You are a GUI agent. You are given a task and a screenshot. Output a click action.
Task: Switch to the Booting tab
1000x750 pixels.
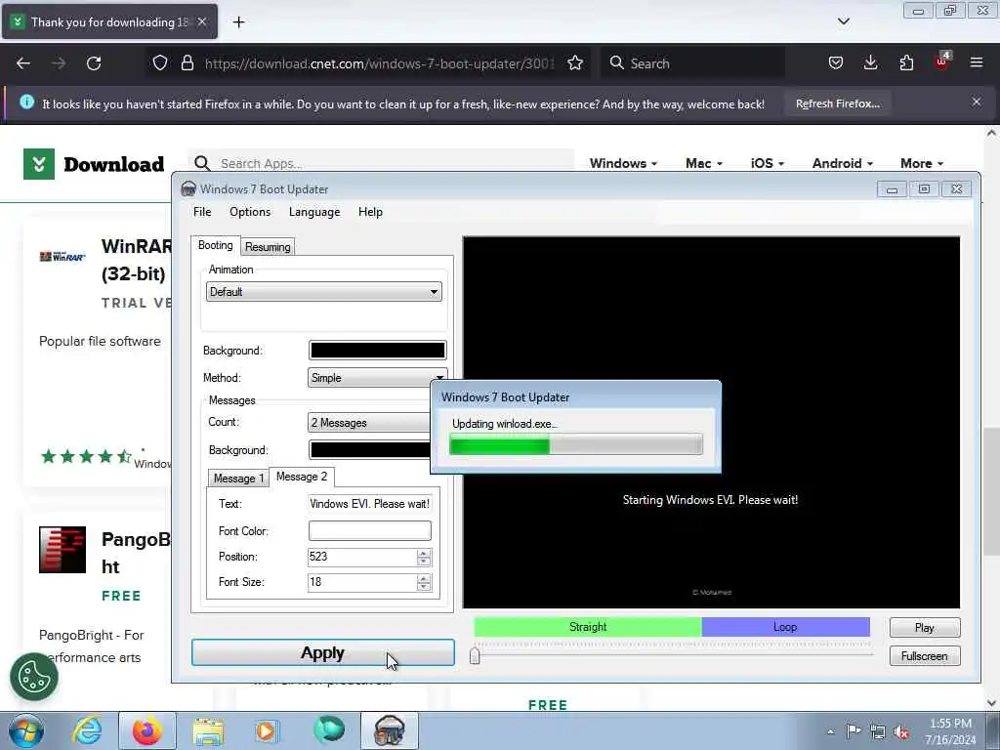click(x=216, y=245)
